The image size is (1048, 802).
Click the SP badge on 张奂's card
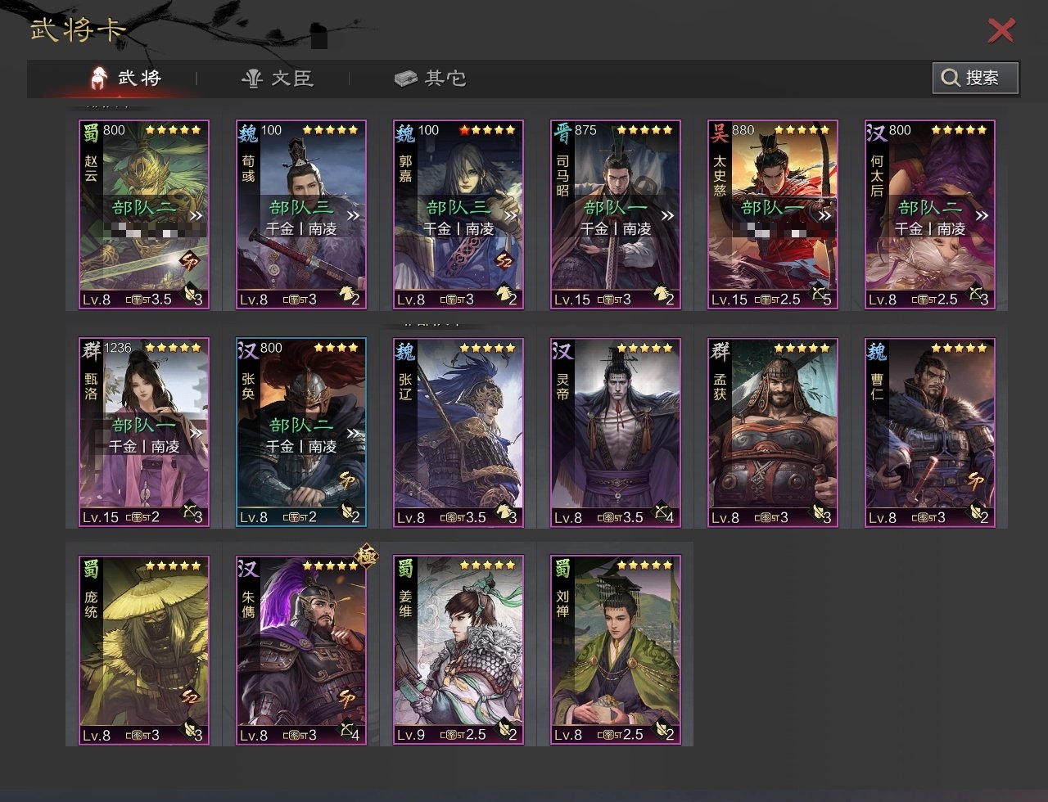pos(347,480)
